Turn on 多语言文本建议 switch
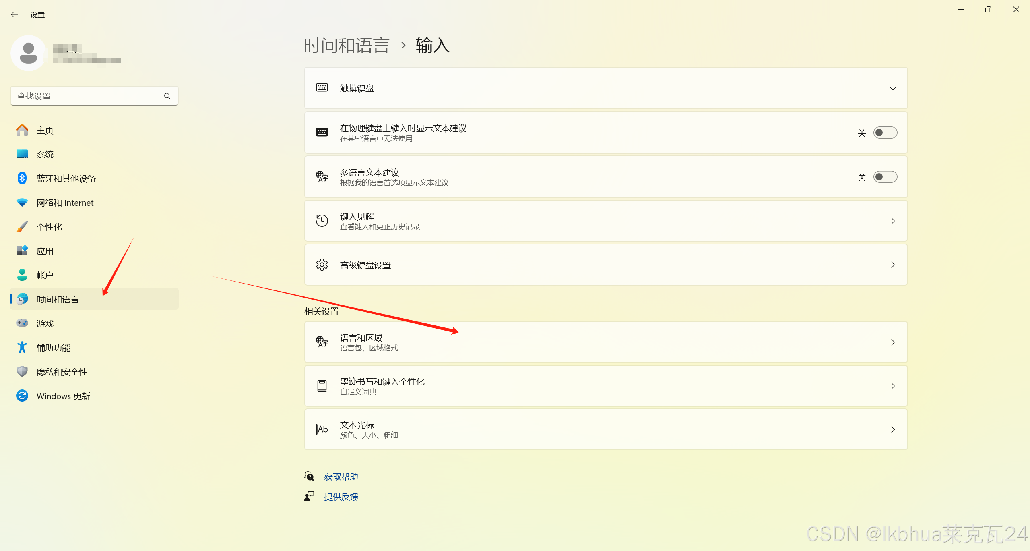1030x551 pixels. click(885, 177)
